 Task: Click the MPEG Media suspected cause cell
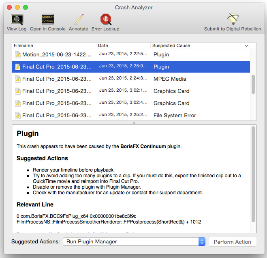(x=170, y=79)
